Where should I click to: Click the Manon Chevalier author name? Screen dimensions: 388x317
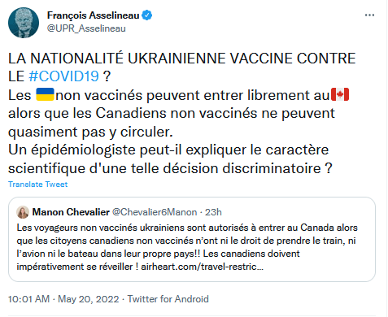71,212
